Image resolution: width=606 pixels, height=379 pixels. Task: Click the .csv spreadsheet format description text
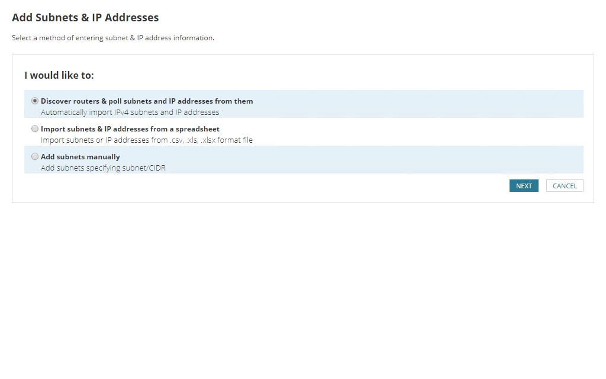(146, 140)
